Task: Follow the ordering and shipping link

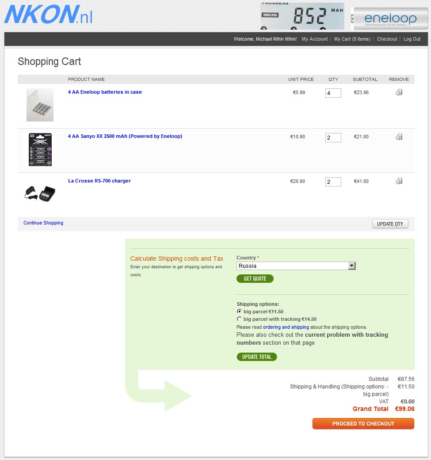Action: pos(286,327)
